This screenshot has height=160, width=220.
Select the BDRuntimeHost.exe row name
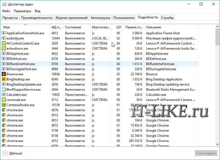pyautogui.click(x=21, y=64)
